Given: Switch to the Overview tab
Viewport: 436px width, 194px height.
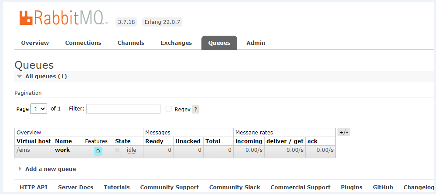Looking at the screenshot, I should [35, 43].
